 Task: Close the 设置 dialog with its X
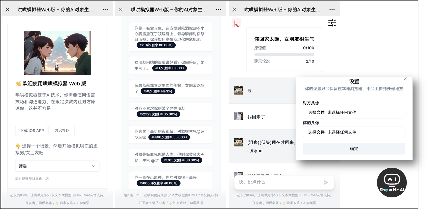click(x=405, y=79)
